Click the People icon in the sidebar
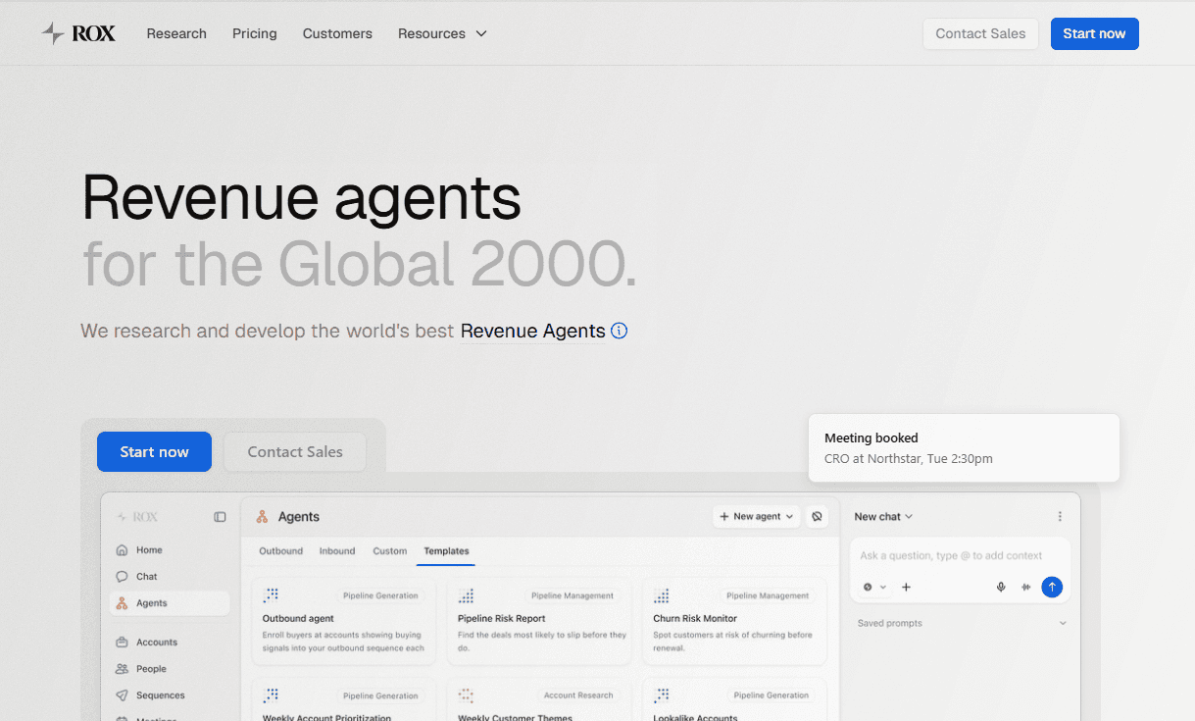This screenshot has height=721, width=1195. click(x=122, y=669)
